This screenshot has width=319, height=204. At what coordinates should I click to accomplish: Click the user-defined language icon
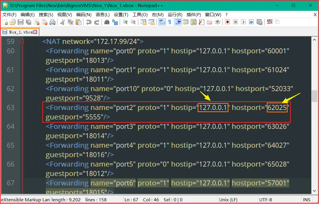coord(185,22)
